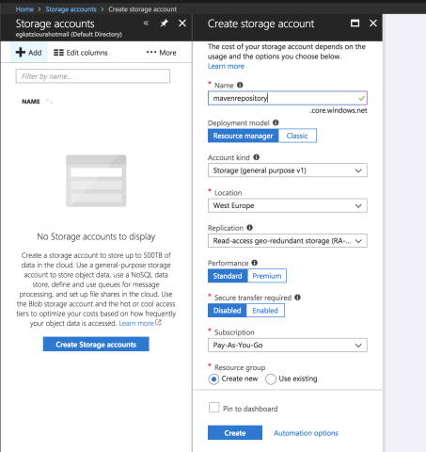Click Create storage account breadcrumb
The width and height of the screenshot is (426, 452).
143,9
